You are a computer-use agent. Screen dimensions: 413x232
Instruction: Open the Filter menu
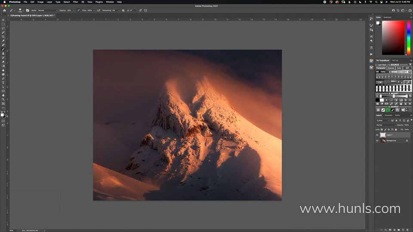click(75, 2)
